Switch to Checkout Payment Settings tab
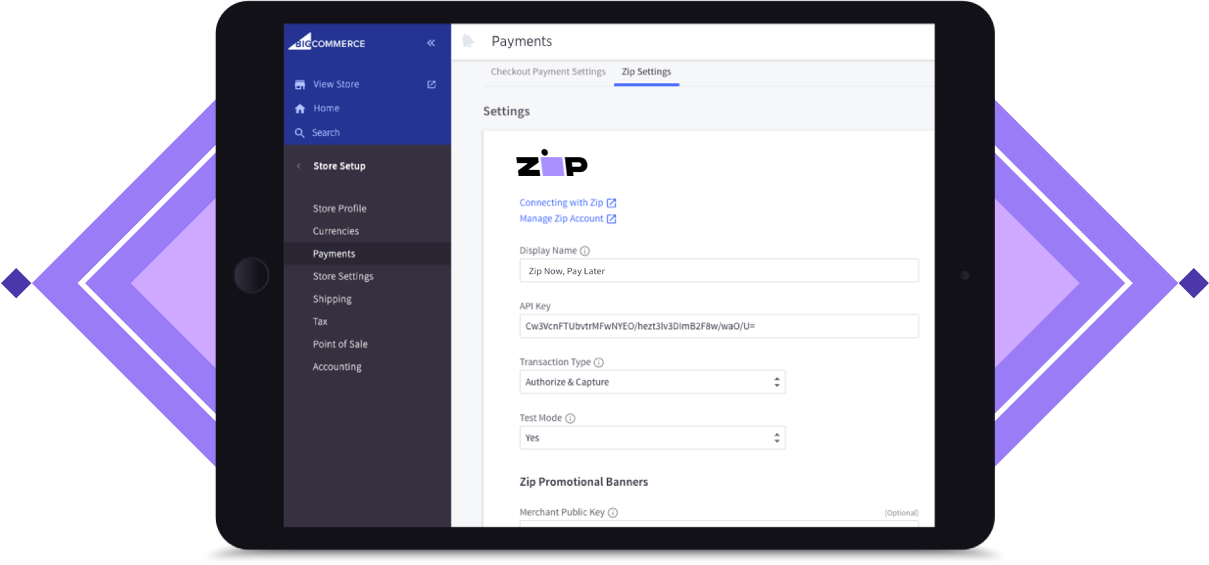 pos(547,72)
